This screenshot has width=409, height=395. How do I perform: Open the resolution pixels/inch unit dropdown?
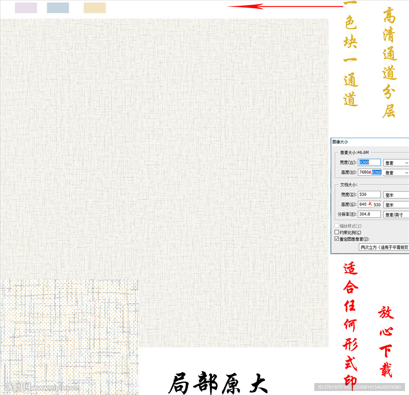(x=396, y=215)
